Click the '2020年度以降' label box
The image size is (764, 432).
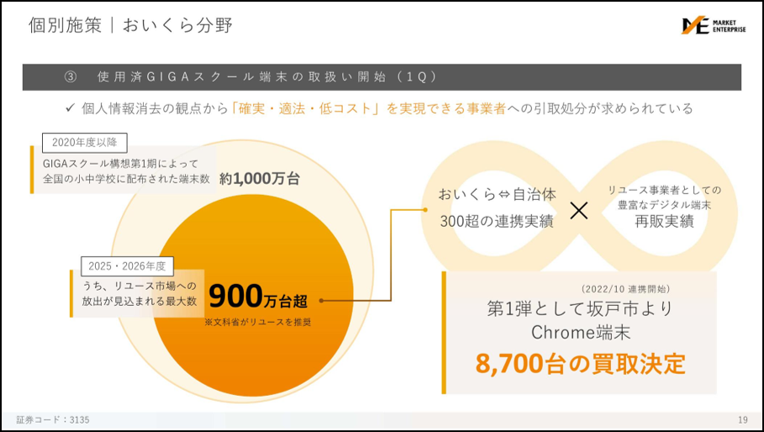85,143
